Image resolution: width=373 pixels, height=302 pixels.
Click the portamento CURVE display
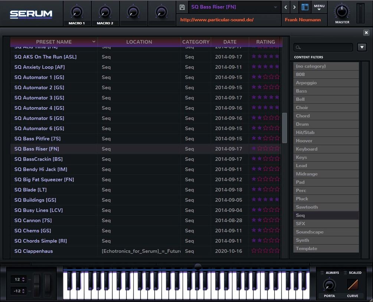click(x=353, y=285)
